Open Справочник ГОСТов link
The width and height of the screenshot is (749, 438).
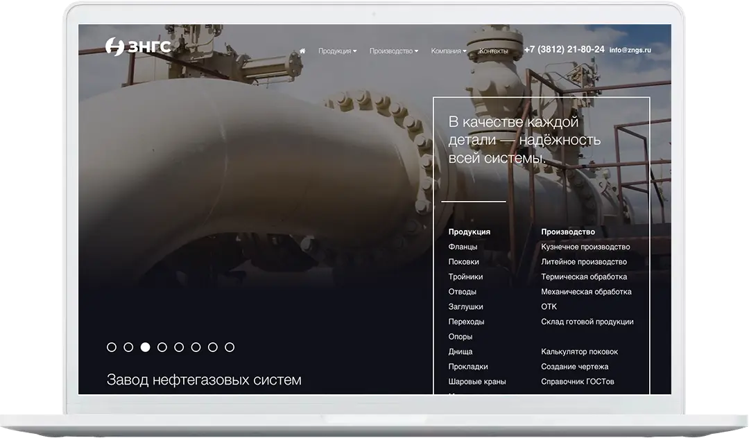(578, 382)
